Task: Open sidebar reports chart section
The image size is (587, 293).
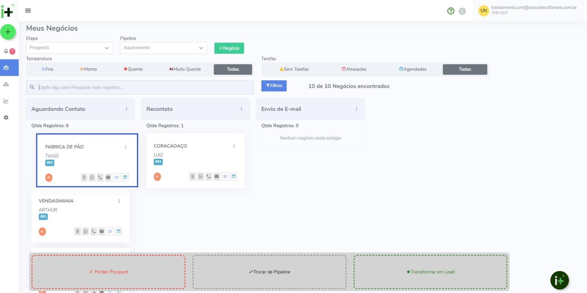Action: pyautogui.click(x=6, y=101)
